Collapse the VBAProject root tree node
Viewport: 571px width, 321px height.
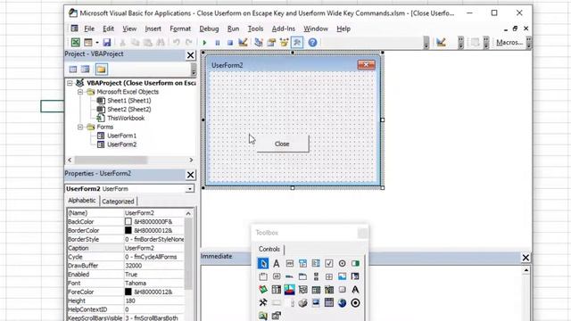[x=70, y=83]
